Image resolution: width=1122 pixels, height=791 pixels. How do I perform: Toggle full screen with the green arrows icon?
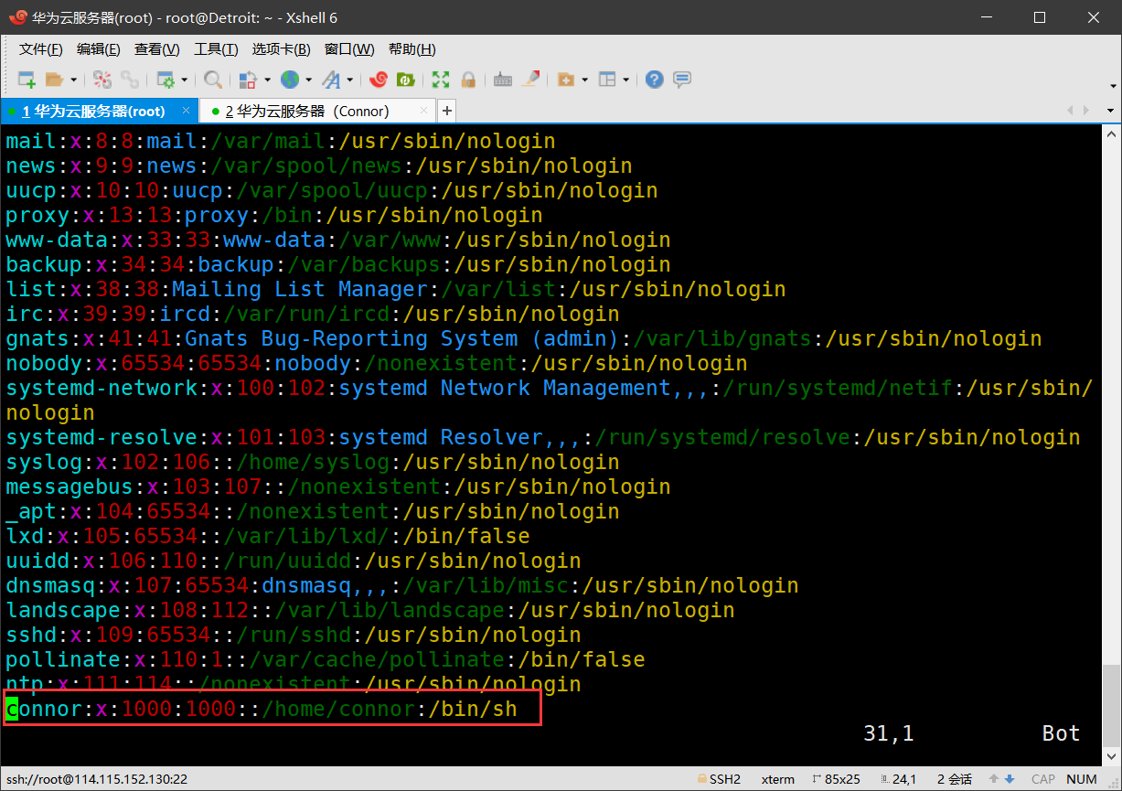point(441,80)
